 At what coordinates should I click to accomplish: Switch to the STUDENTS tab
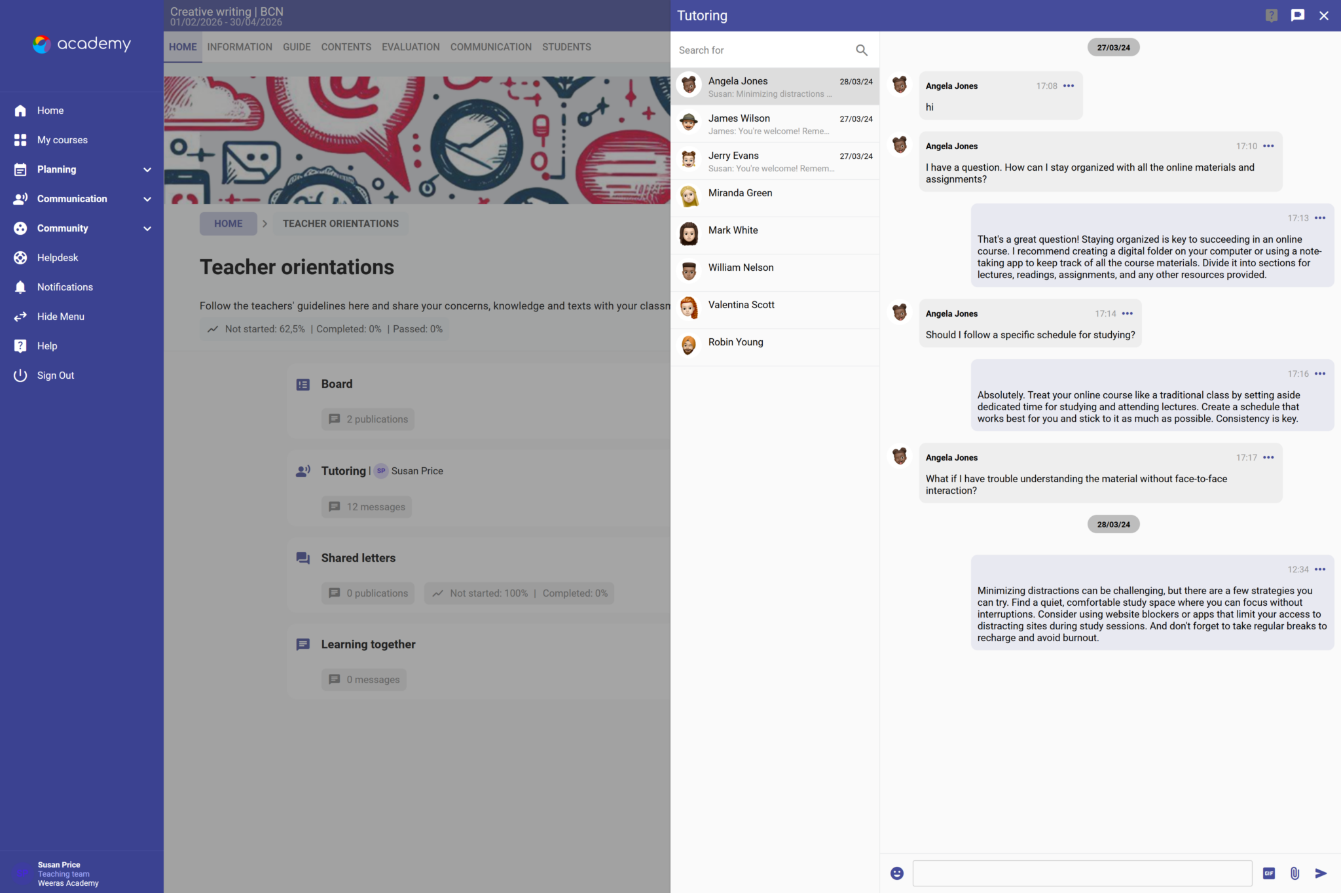pyautogui.click(x=566, y=47)
